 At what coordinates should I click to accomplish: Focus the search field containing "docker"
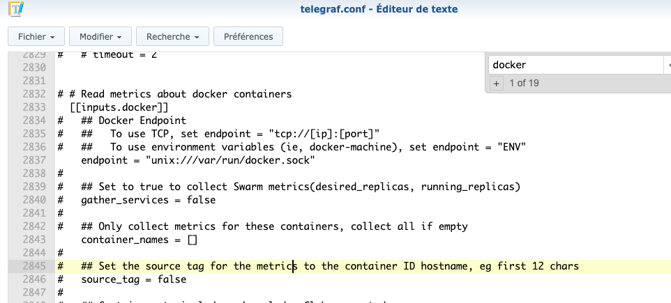coord(572,65)
